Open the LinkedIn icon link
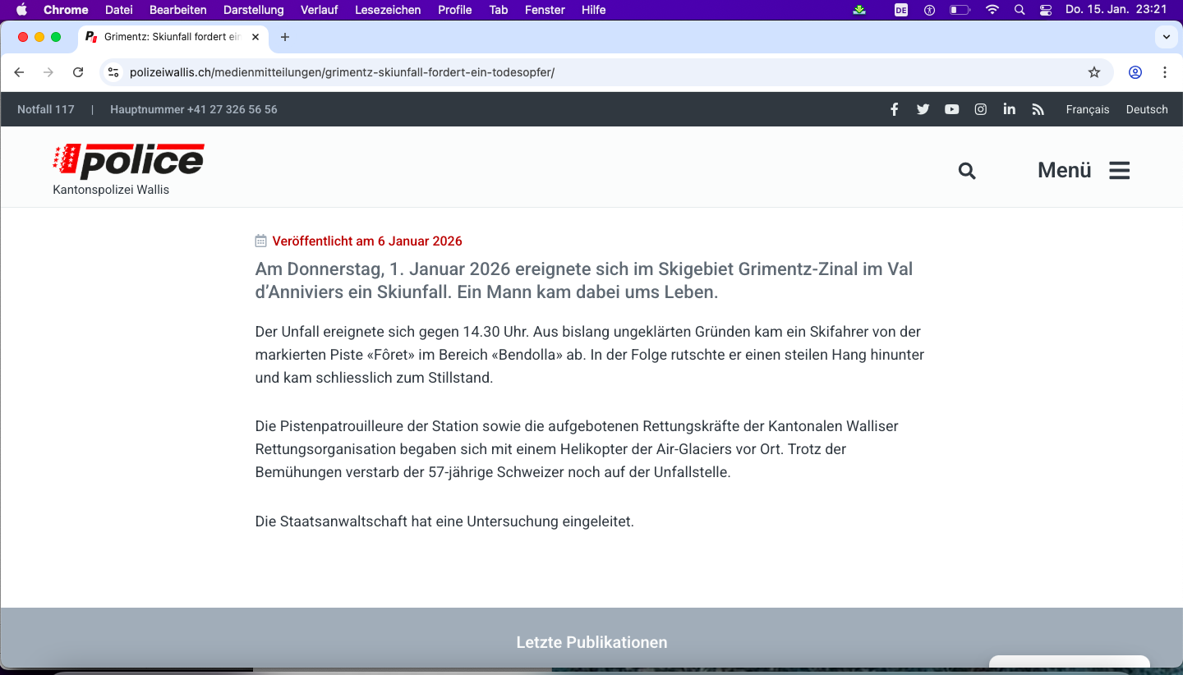This screenshot has width=1183, height=675. pos(1009,109)
